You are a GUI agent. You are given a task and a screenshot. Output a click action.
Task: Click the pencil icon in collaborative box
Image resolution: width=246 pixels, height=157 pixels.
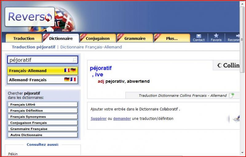(x=236, y=119)
